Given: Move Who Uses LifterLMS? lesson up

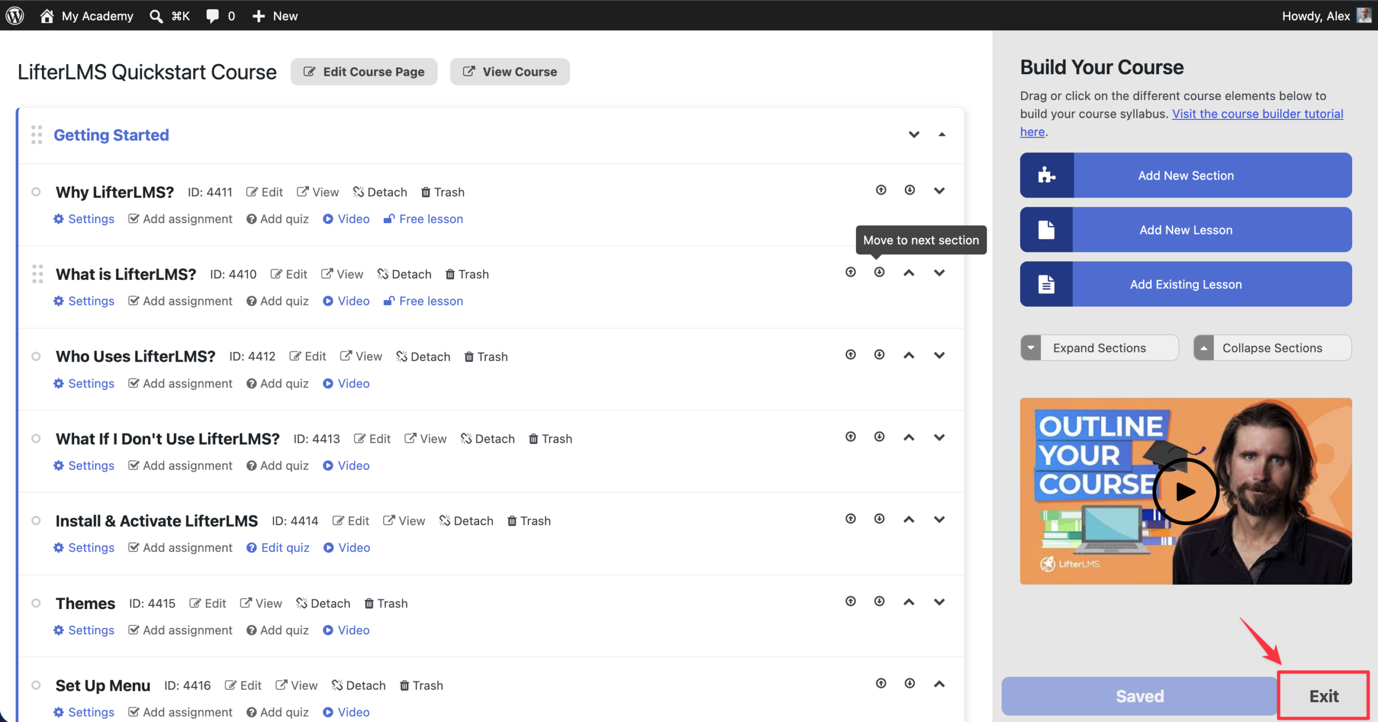Looking at the screenshot, I should pyautogui.click(x=909, y=355).
